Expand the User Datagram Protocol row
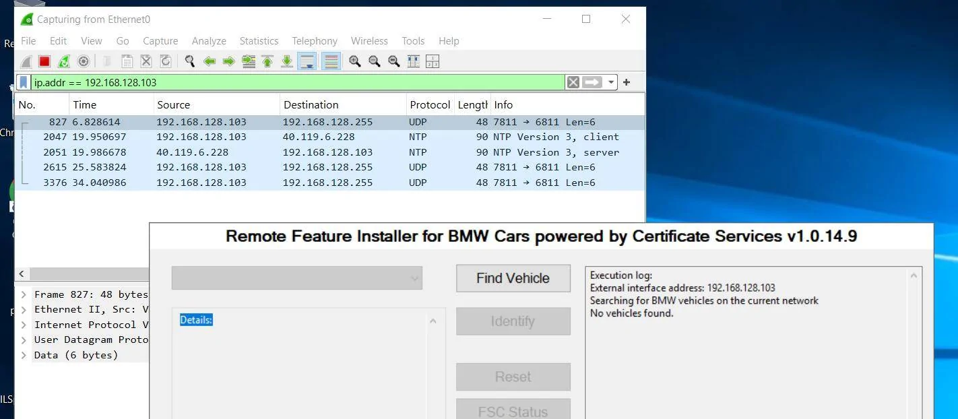The height and width of the screenshot is (419, 958). [x=24, y=340]
